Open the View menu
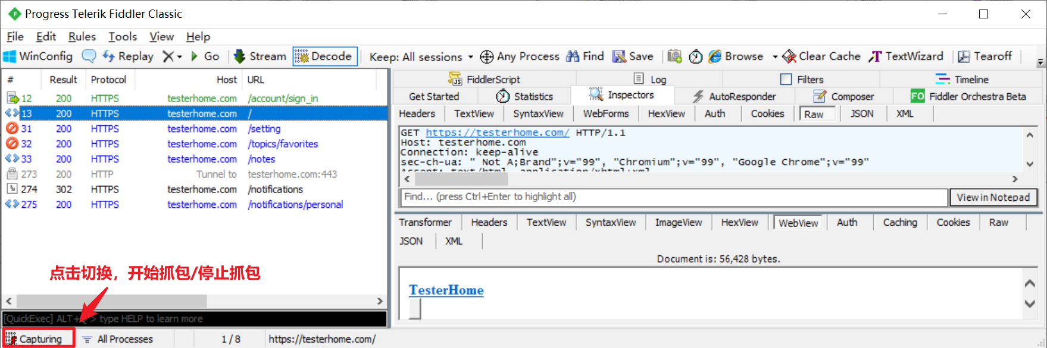1047x348 pixels. pos(161,37)
